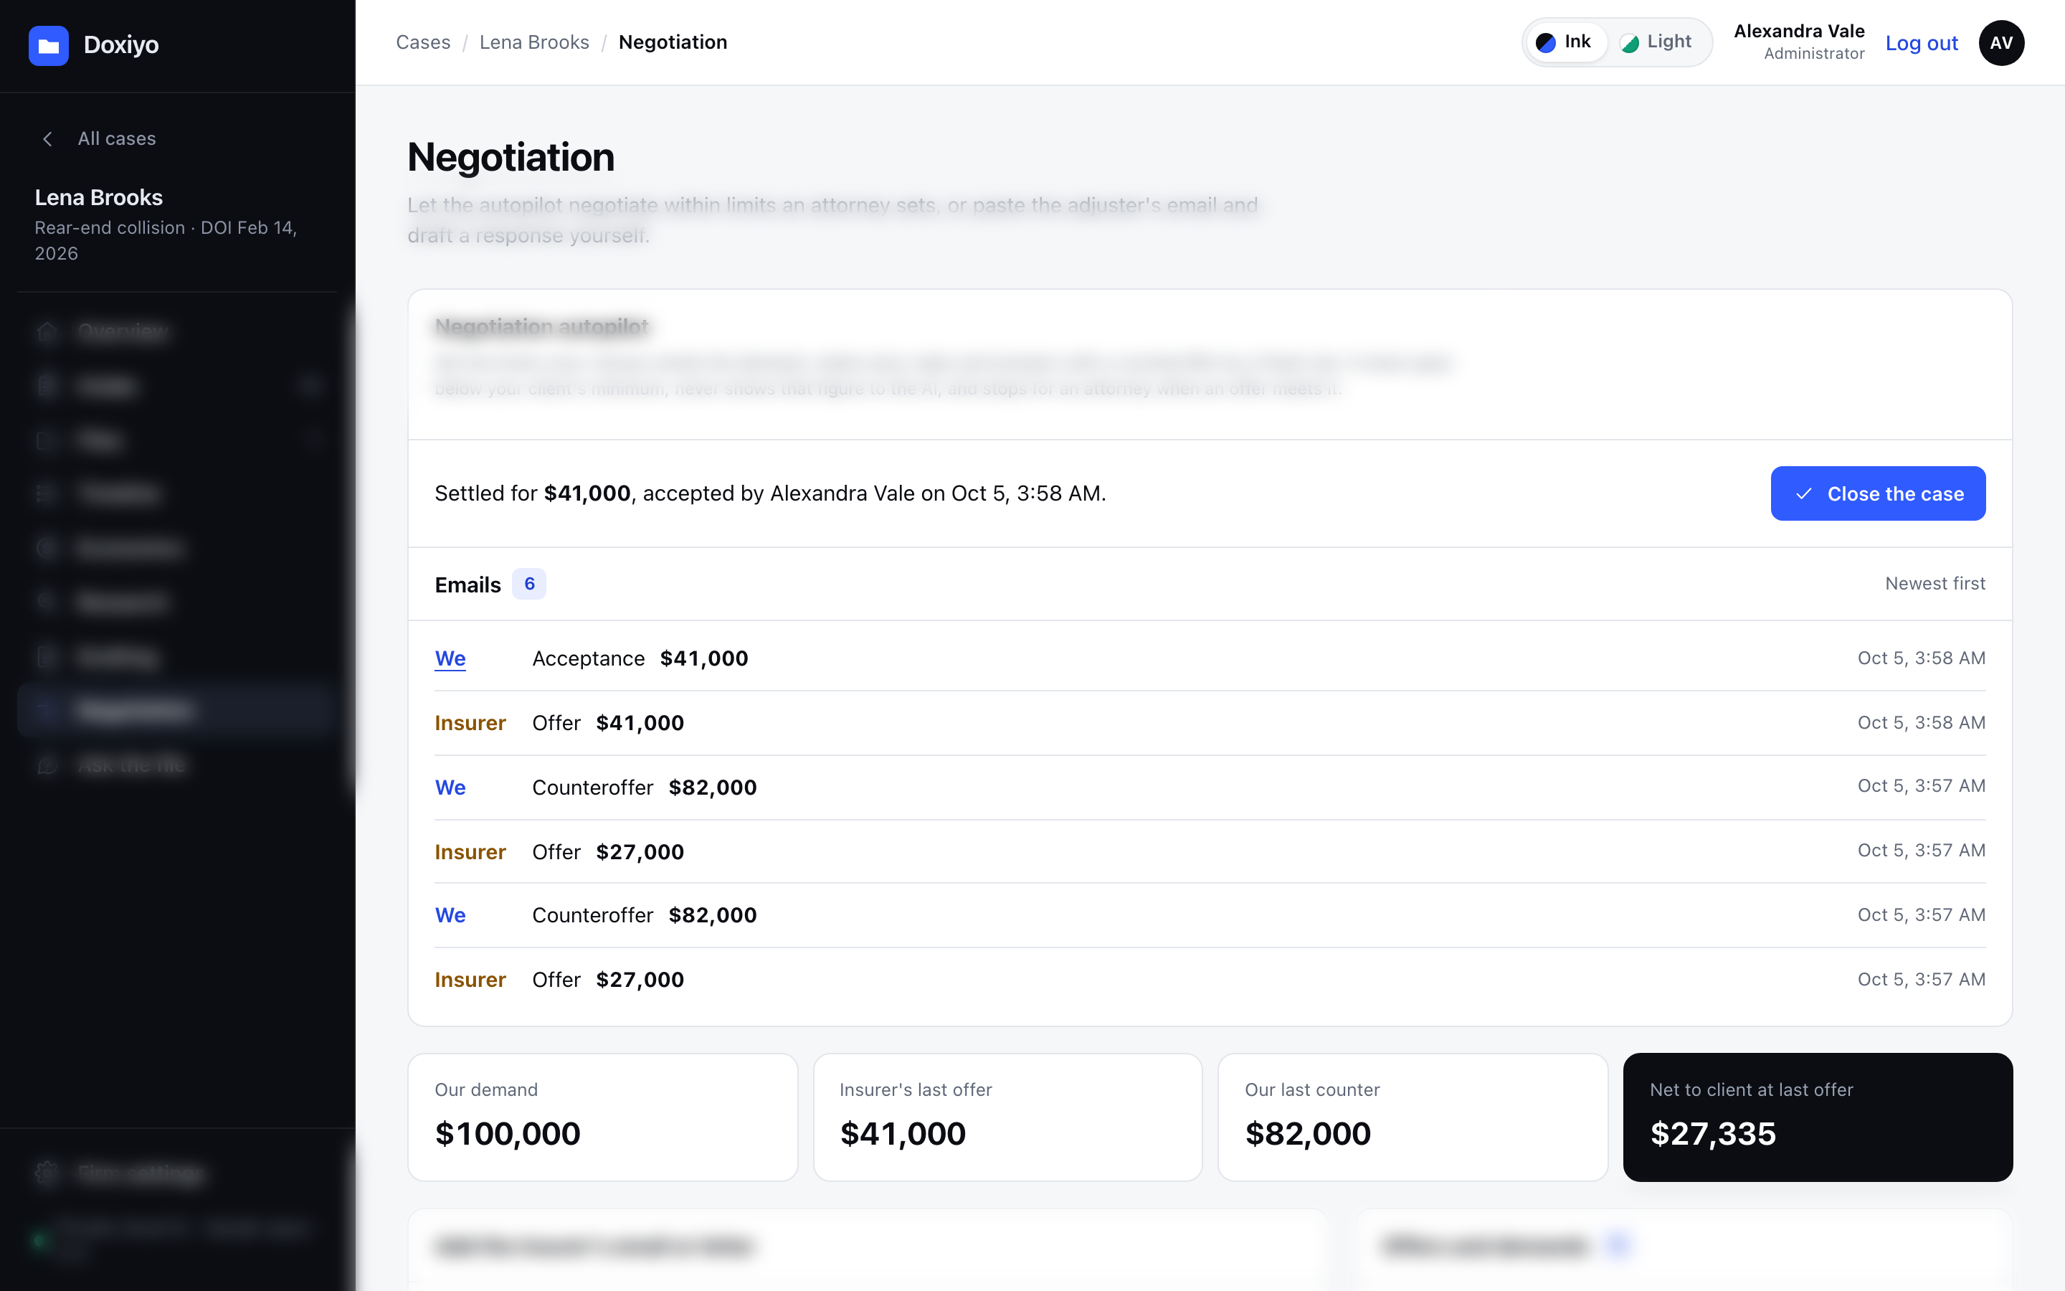The image size is (2065, 1291).
Task: Click the Net to client $27,335 card
Action: tap(1818, 1117)
